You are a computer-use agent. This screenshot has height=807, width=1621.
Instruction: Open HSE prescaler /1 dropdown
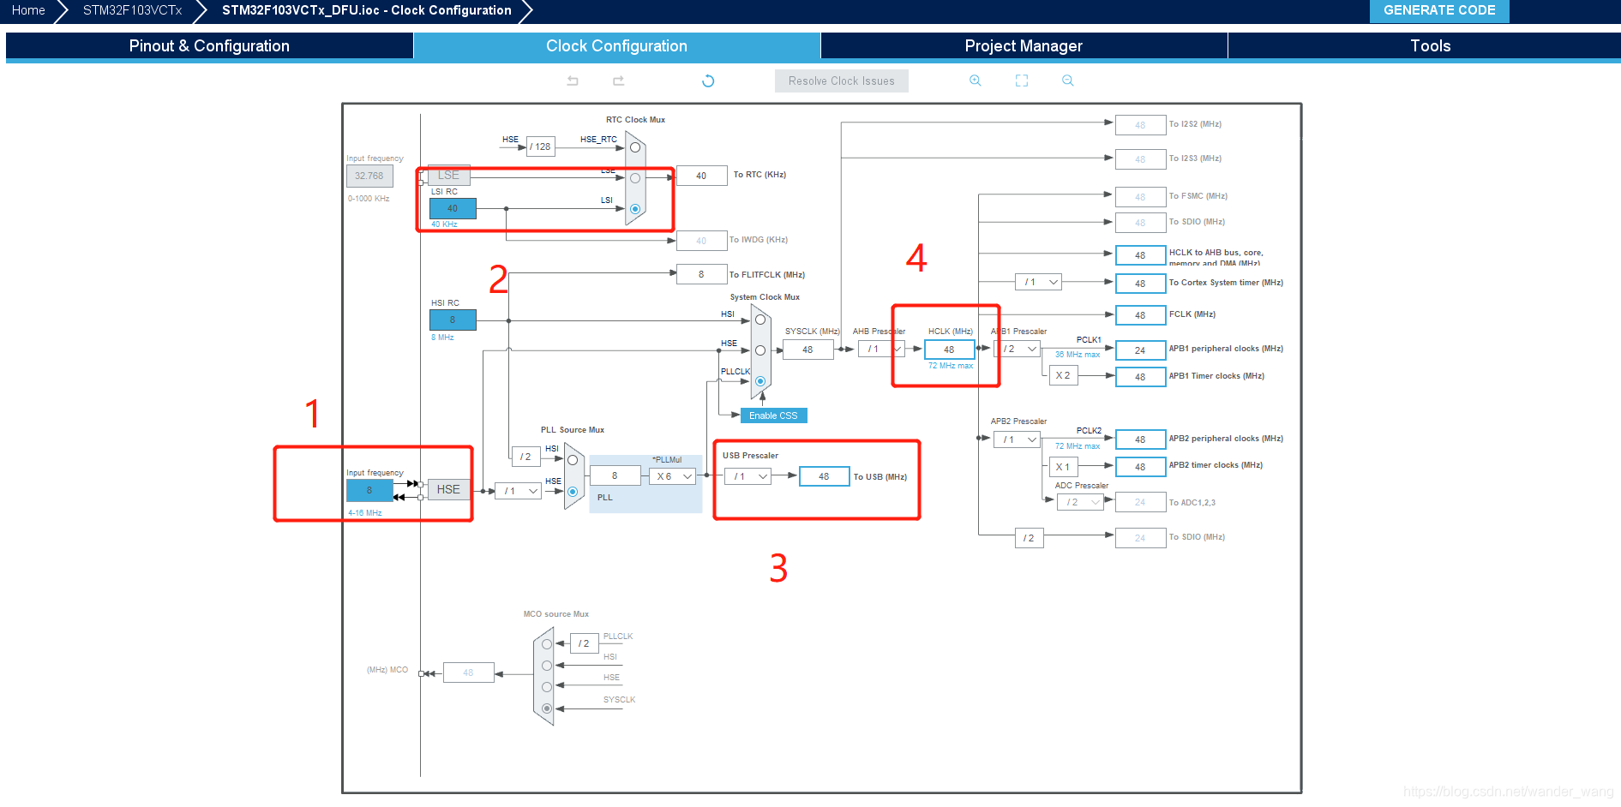tap(519, 491)
